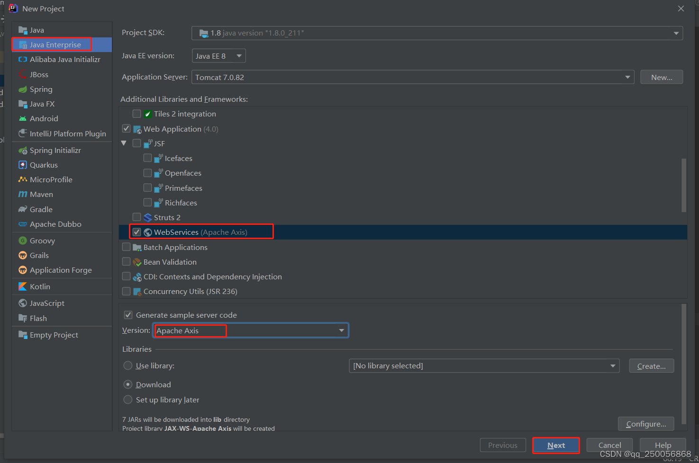Click the library options panel scrollbar

coord(684,364)
